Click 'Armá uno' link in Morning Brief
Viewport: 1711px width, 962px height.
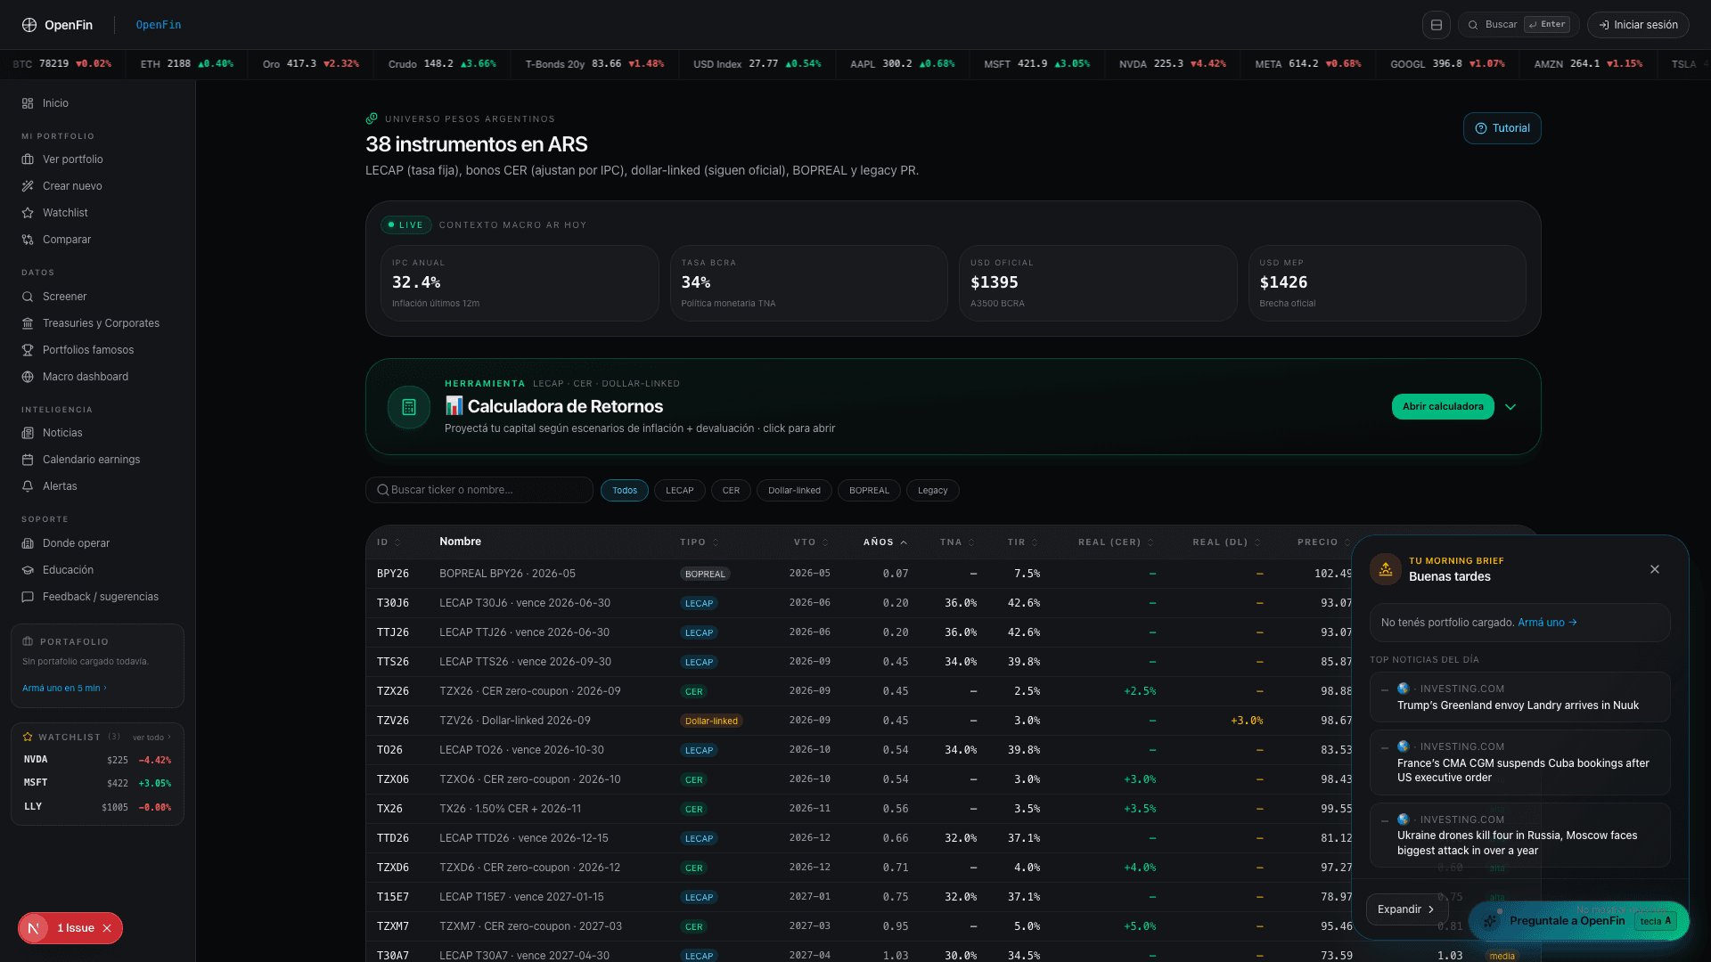(1547, 623)
